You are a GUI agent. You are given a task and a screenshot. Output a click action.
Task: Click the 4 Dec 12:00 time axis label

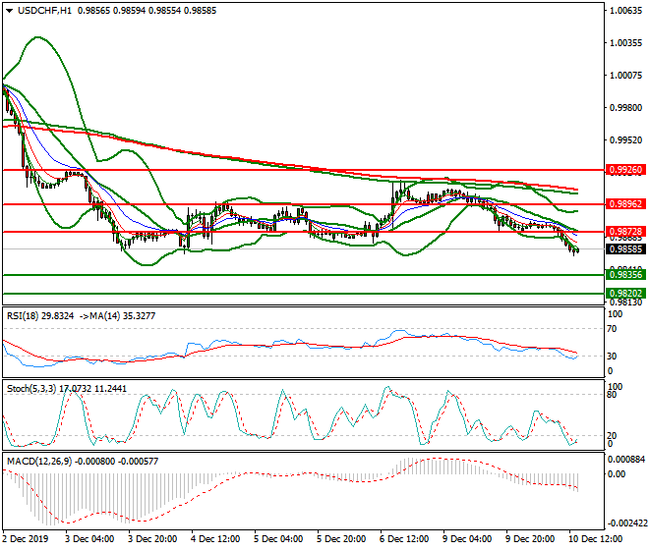click(216, 539)
